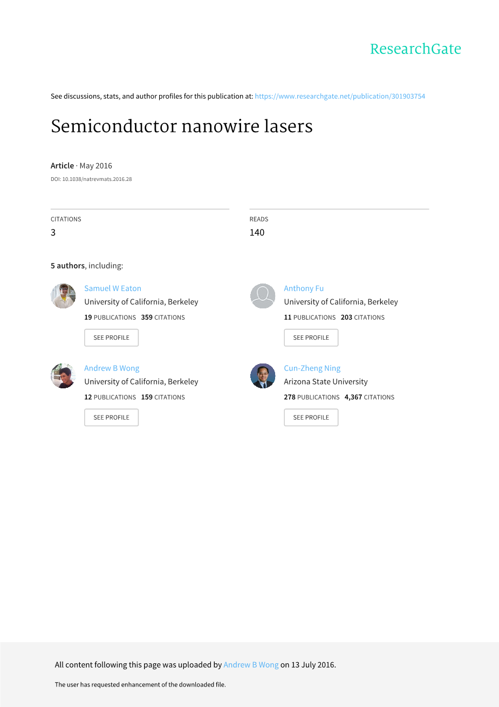This screenshot has width=499, height=707.
Task: Click See Profile under Samuel W Eaton
Action: (x=111, y=338)
